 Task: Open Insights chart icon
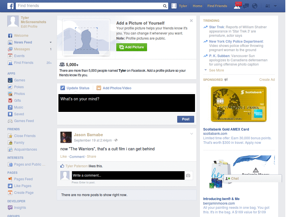(10, 208)
